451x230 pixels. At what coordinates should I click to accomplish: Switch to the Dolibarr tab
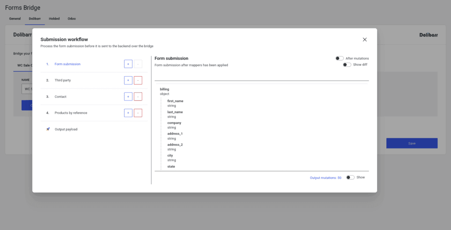(35, 19)
